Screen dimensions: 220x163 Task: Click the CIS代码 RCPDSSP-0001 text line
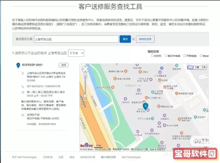(x=41, y=124)
